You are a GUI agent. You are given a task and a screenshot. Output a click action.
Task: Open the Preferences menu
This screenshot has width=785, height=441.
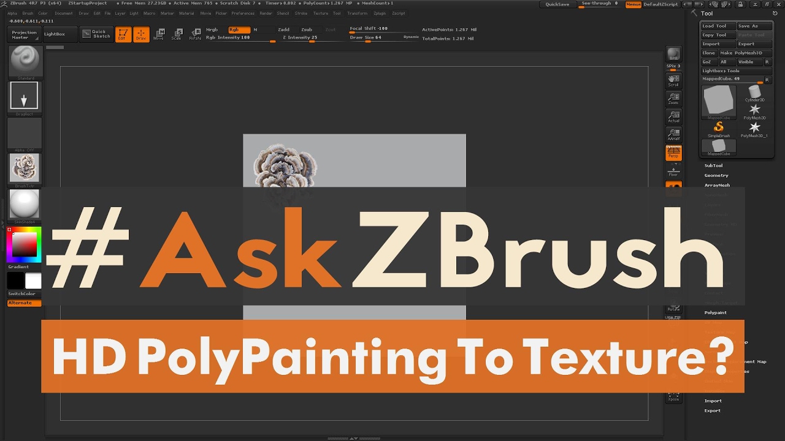pyautogui.click(x=243, y=13)
